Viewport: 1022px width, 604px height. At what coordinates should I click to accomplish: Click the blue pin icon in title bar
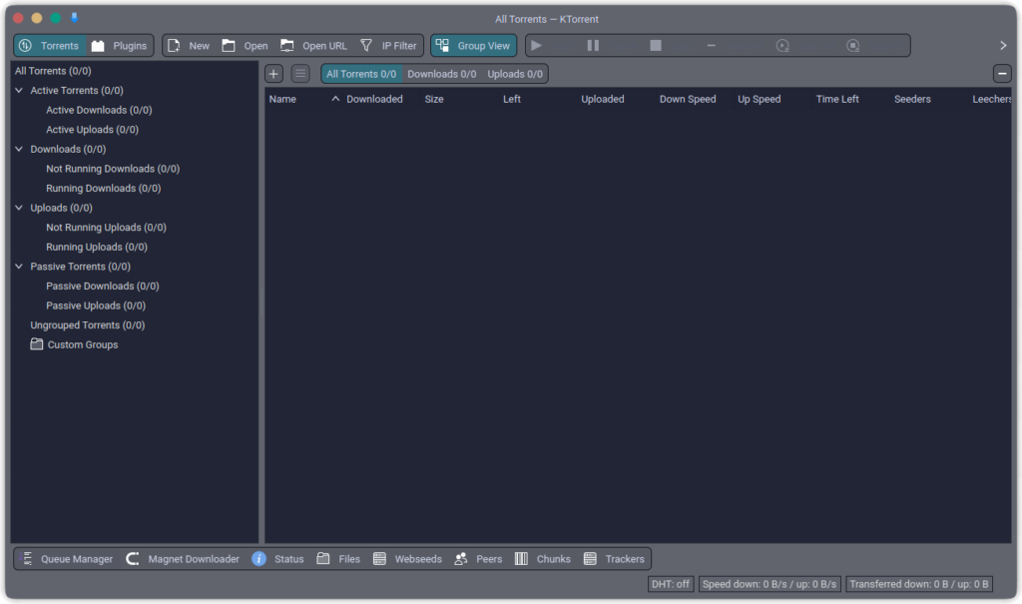74,18
